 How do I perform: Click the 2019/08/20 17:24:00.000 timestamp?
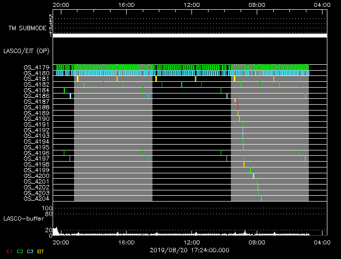pos(189,249)
